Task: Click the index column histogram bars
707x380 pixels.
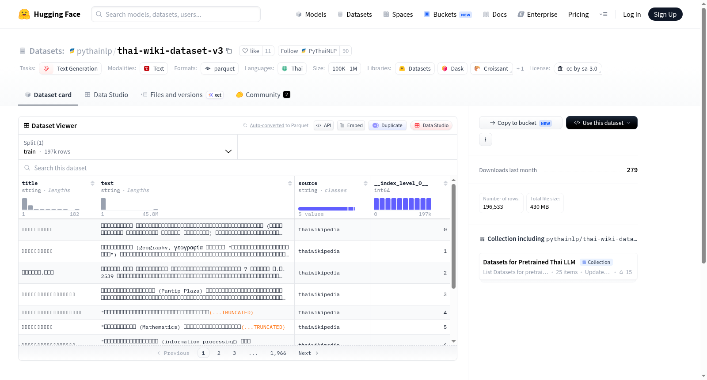Action: pos(403,204)
